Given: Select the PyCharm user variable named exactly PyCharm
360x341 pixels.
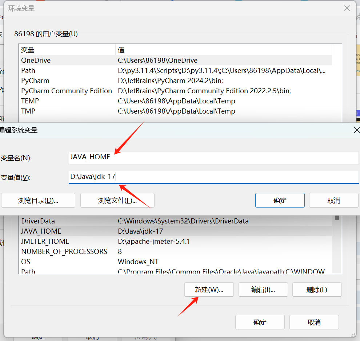Looking at the screenshot, I should (x=176, y=81).
